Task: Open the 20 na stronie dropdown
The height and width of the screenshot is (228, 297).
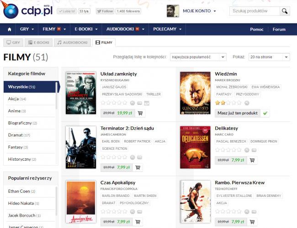Action: (x=269, y=57)
